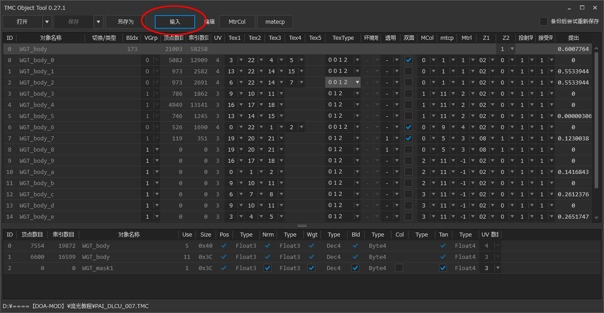The height and width of the screenshot is (313, 604).
Task: Enable 备份后尝试重新保存 checkbox
Action: (x=544, y=21)
